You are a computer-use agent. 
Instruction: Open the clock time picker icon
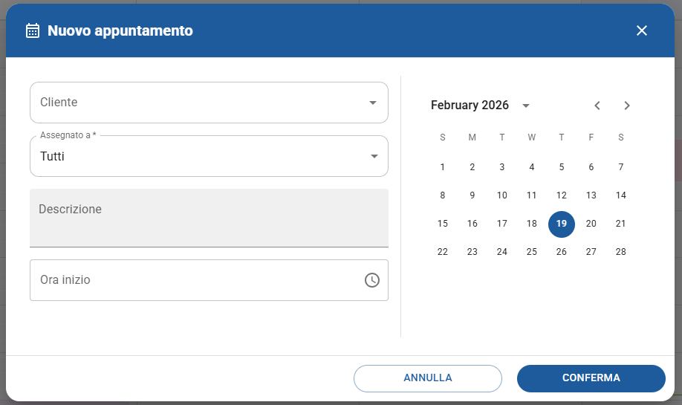tap(372, 280)
